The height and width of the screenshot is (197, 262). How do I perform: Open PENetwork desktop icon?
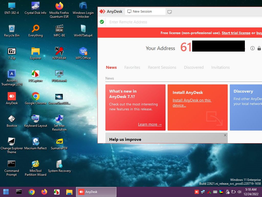[x=59, y=76]
